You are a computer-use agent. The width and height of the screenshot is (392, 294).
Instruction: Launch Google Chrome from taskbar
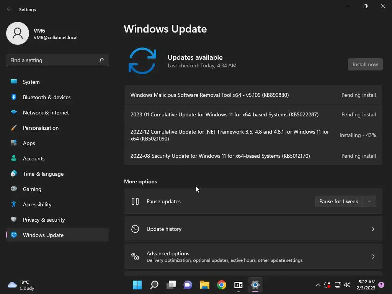click(x=222, y=284)
